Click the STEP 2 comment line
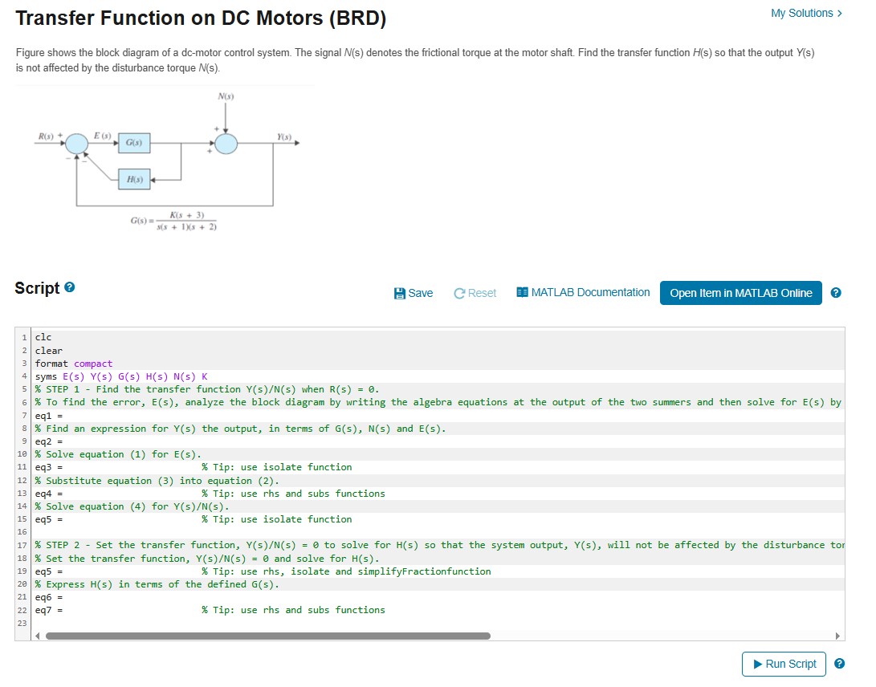This screenshot has height=687, width=876. (x=241, y=545)
